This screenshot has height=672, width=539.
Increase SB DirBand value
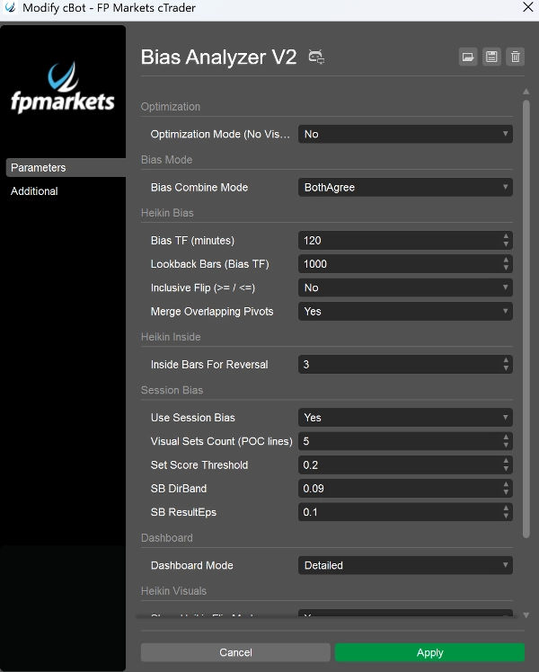point(506,484)
